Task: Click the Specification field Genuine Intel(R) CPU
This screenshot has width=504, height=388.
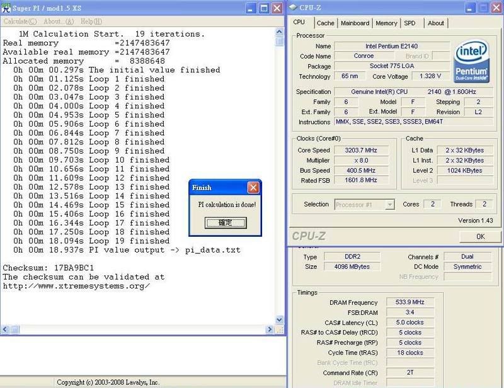Action: pos(413,91)
